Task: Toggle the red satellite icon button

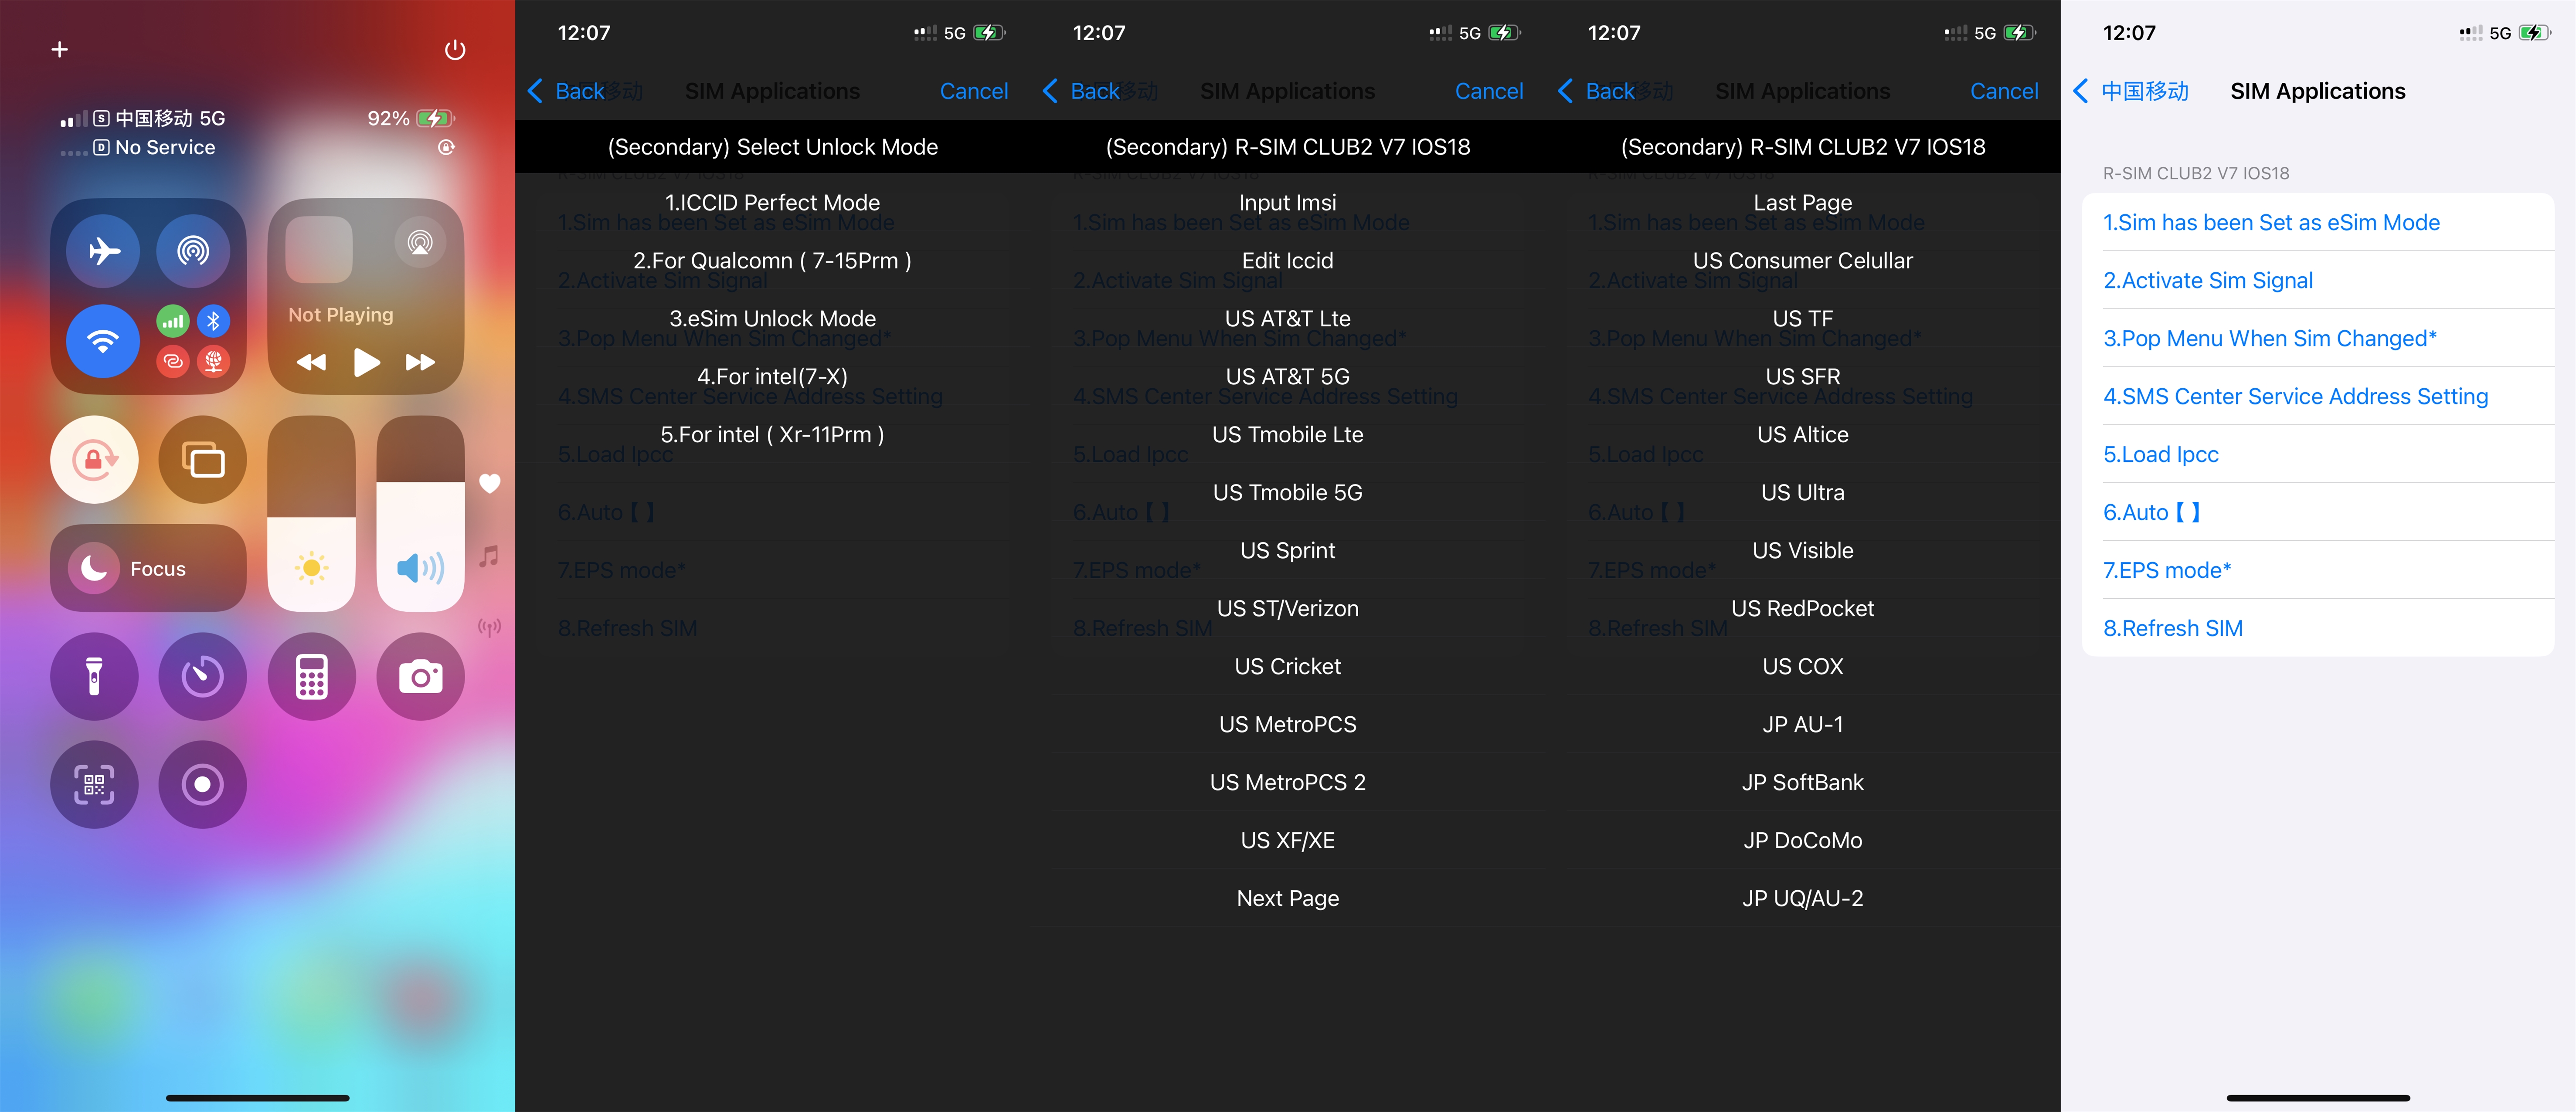Action: pos(213,361)
